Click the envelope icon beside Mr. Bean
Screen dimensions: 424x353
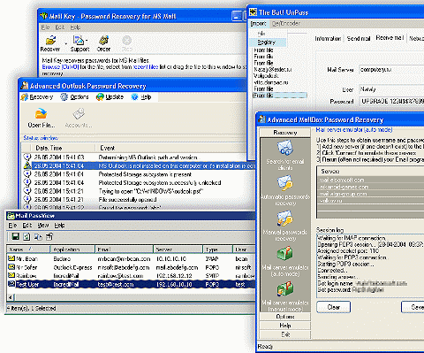(x=11, y=258)
